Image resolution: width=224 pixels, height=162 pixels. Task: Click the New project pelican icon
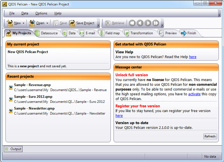pyautogui.click(x=10, y=23)
